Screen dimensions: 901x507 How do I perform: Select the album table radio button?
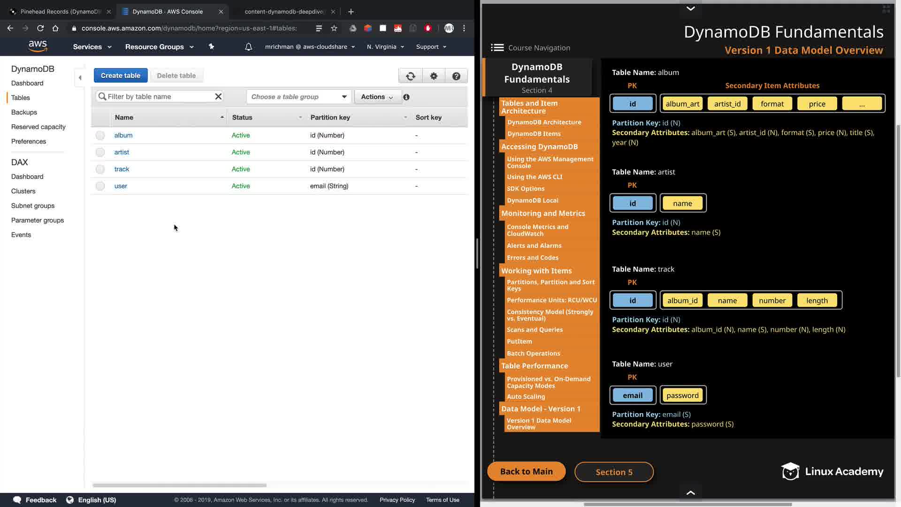tap(100, 136)
